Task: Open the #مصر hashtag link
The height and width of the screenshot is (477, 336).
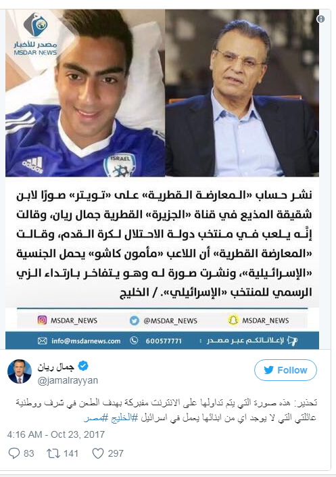Action: 94,417
